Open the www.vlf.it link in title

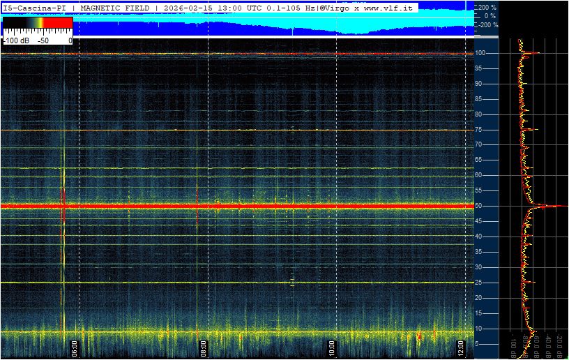coord(388,7)
